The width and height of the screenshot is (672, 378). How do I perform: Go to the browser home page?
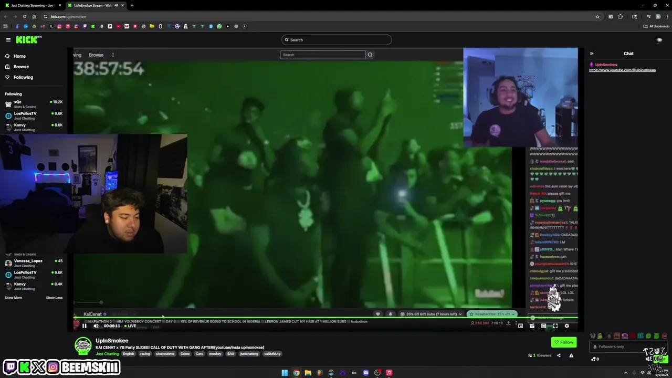(x=34, y=16)
